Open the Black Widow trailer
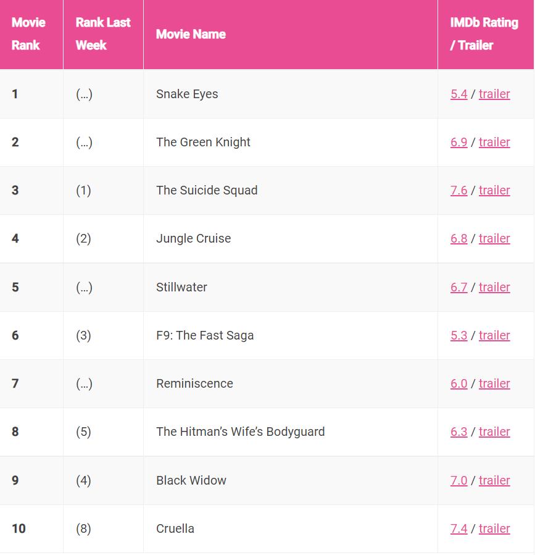 (x=494, y=480)
